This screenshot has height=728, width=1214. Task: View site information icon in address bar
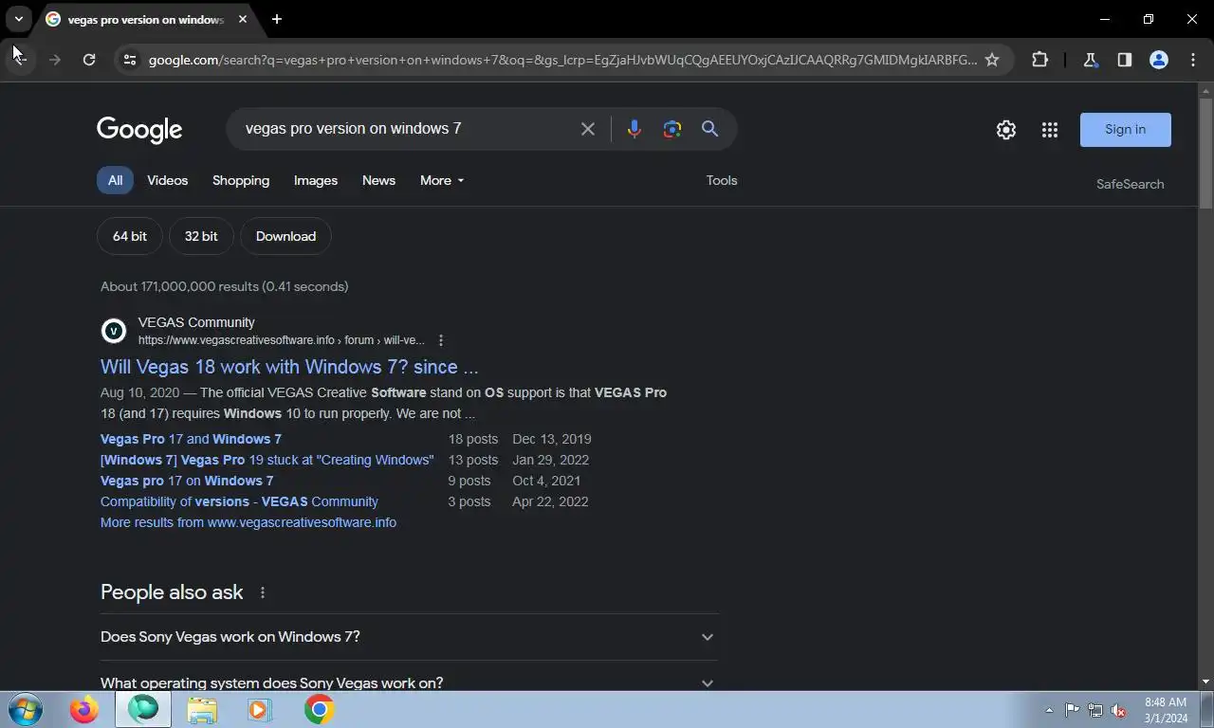tap(130, 60)
